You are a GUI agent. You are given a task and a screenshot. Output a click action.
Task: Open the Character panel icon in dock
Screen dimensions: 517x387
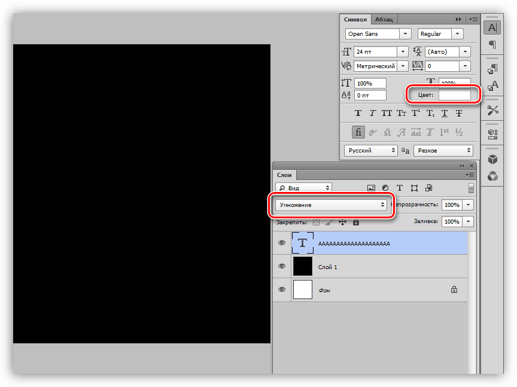[x=492, y=28]
